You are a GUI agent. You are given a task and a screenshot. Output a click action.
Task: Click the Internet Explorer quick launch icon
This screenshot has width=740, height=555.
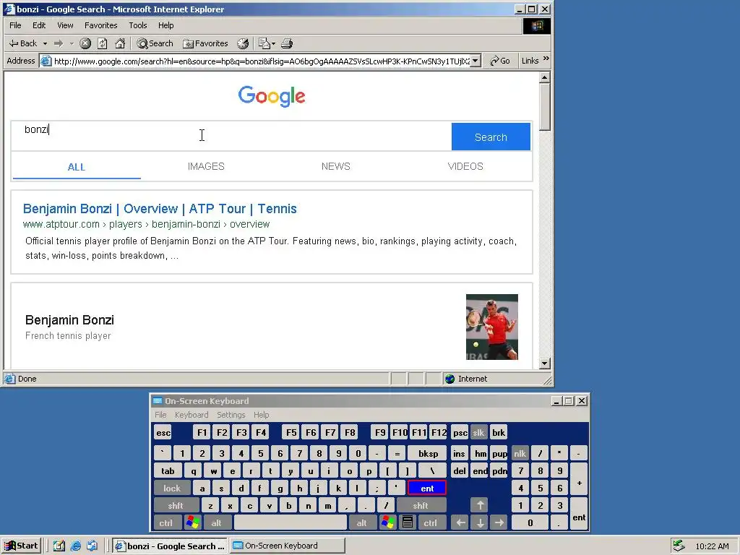(75, 546)
